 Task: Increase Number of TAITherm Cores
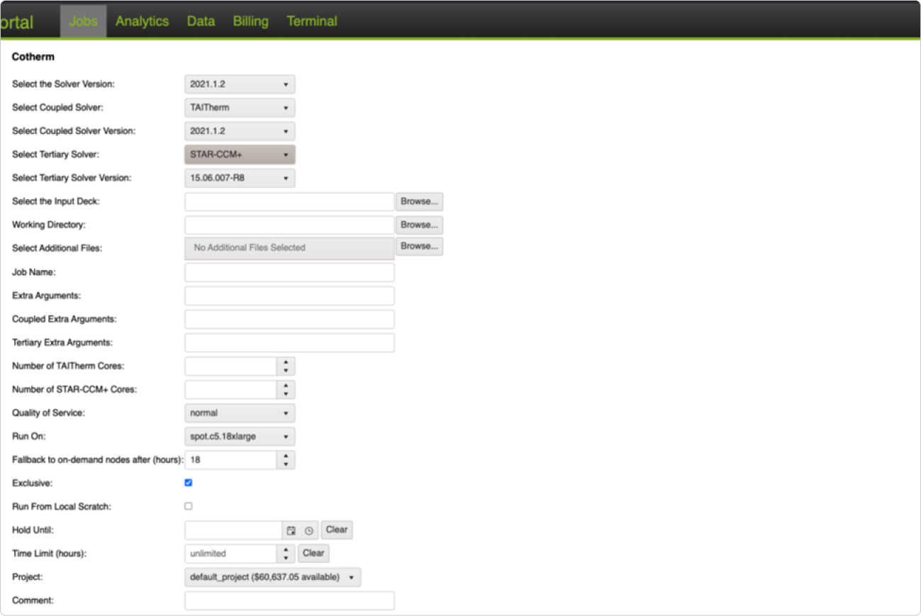point(286,362)
